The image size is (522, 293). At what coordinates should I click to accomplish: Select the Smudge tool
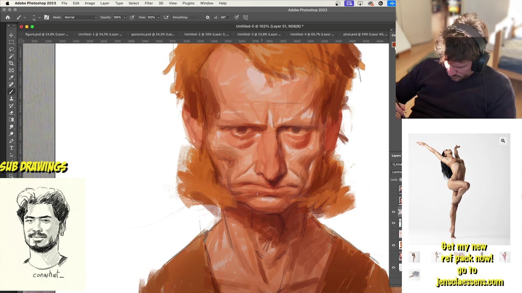point(11,127)
